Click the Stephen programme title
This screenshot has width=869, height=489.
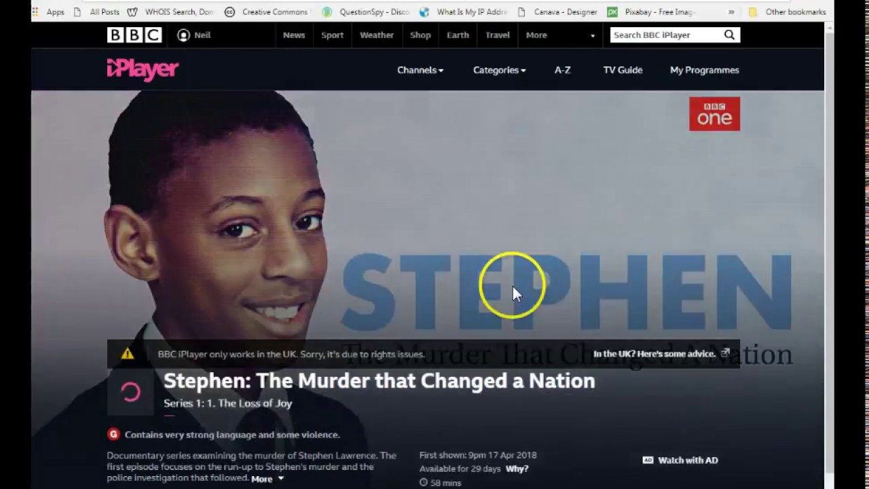(x=379, y=380)
